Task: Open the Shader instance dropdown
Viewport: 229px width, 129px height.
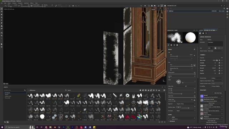Action: pyautogui.click(x=215, y=51)
